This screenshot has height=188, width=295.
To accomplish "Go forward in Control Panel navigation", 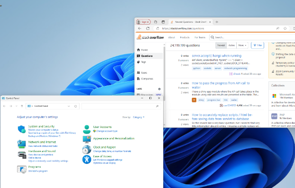I will (x=11, y=106).
